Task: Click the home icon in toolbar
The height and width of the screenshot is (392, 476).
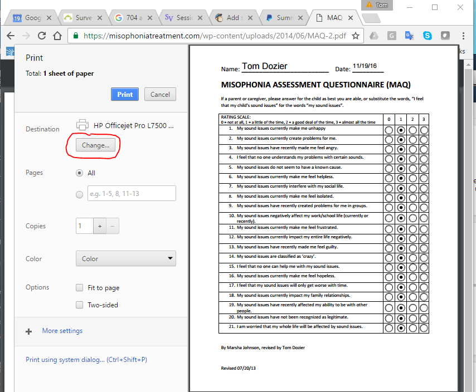Action: [57, 36]
